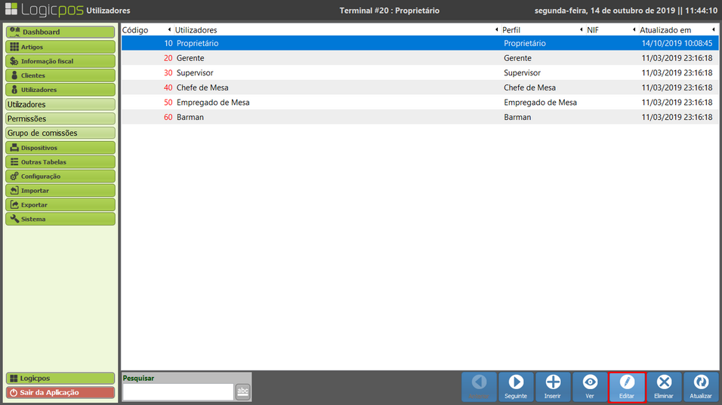Expand the Dispositivos sidebar group
Screen dimensions: 722x405
(x=60, y=148)
